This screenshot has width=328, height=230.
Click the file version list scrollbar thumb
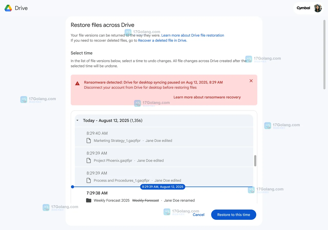point(255,161)
